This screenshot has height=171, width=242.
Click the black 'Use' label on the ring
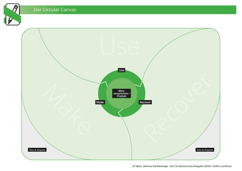(x=122, y=70)
